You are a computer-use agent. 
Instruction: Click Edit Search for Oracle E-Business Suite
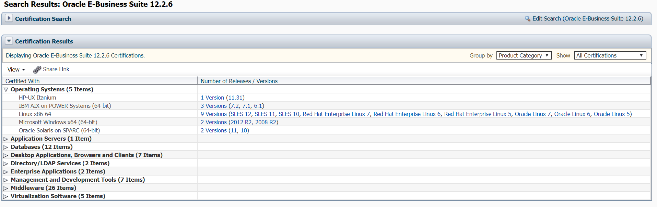tap(588, 18)
